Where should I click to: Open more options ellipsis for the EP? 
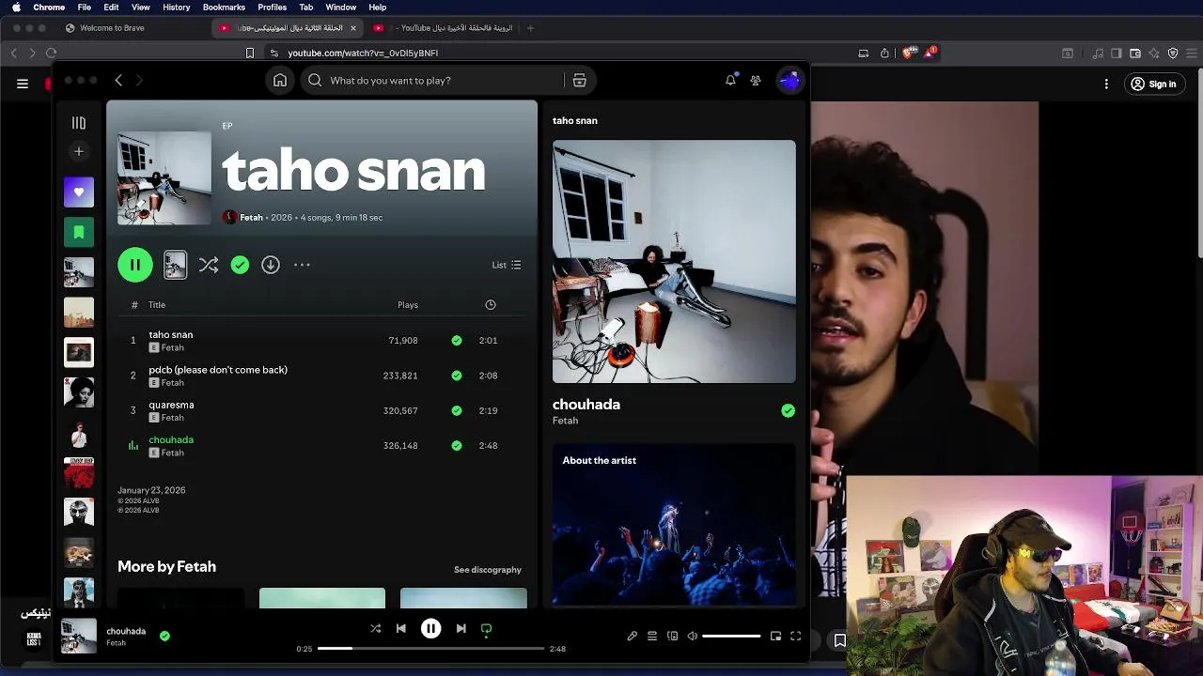tap(302, 265)
